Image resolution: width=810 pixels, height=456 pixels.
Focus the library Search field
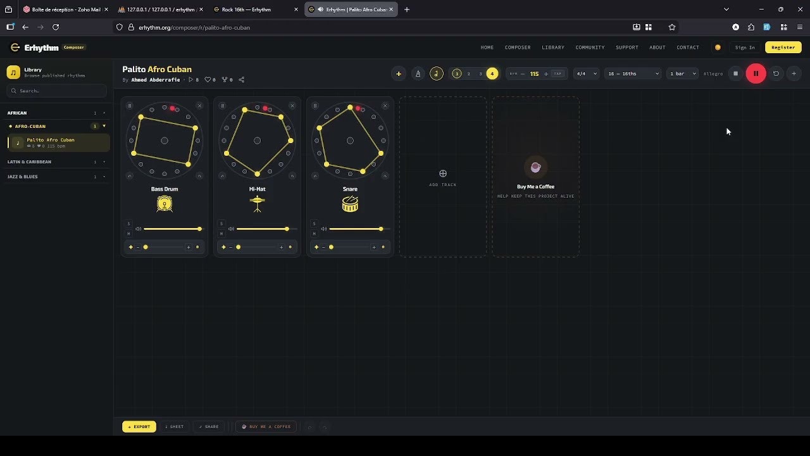click(x=57, y=91)
